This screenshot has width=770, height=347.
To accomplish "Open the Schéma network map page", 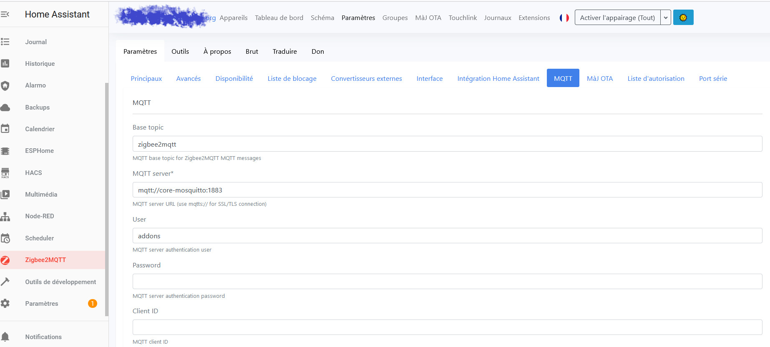I will point(322,18).
